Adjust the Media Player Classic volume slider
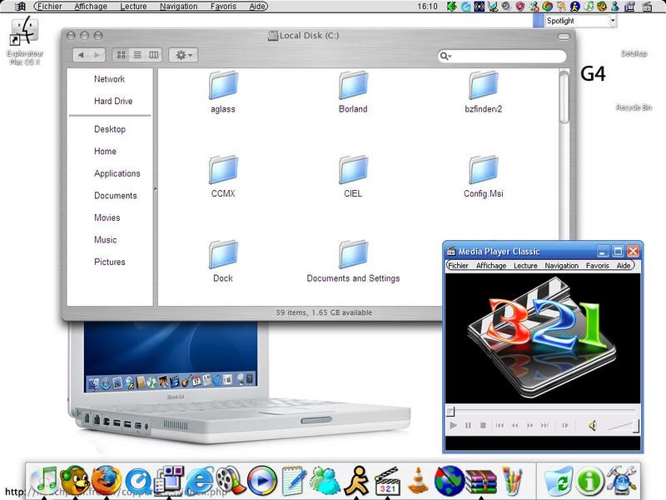The width and height of the screenshot is (666, 500). coord(623,426)
